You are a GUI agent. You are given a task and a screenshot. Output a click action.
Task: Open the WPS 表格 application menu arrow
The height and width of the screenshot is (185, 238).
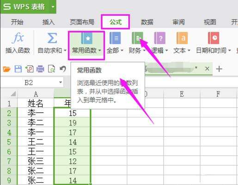click(53, 7)
